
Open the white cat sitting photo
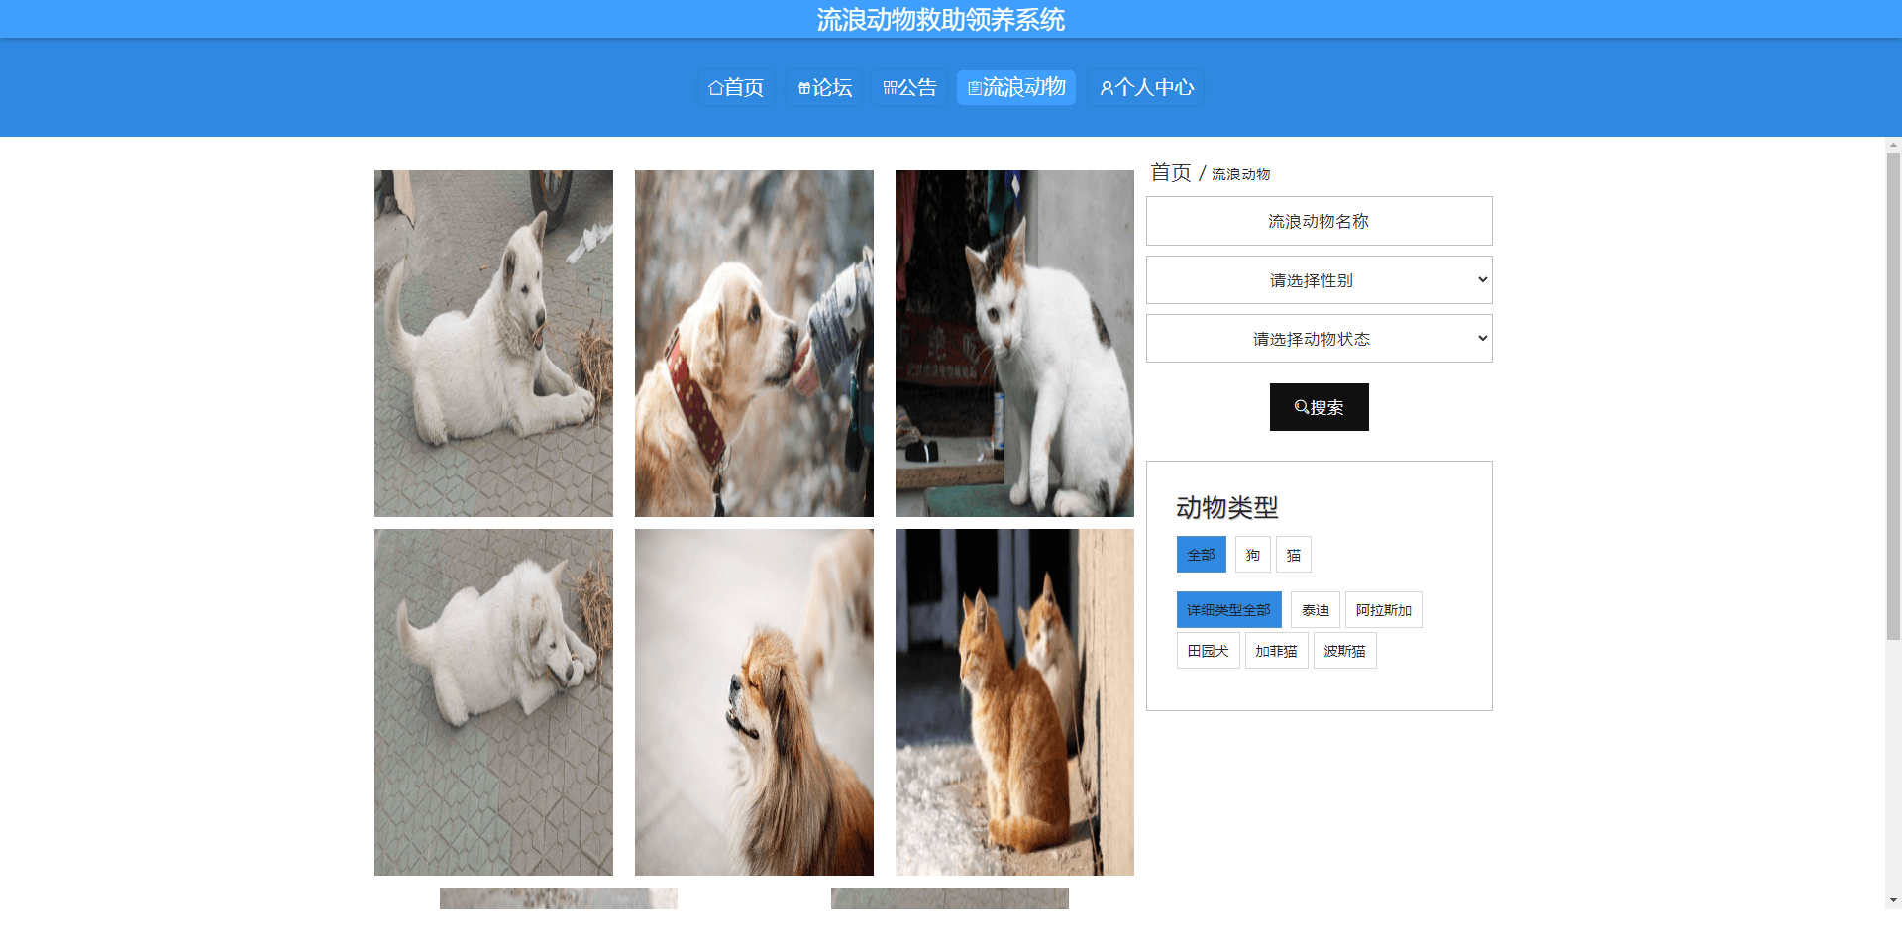tap(1014, 343)
